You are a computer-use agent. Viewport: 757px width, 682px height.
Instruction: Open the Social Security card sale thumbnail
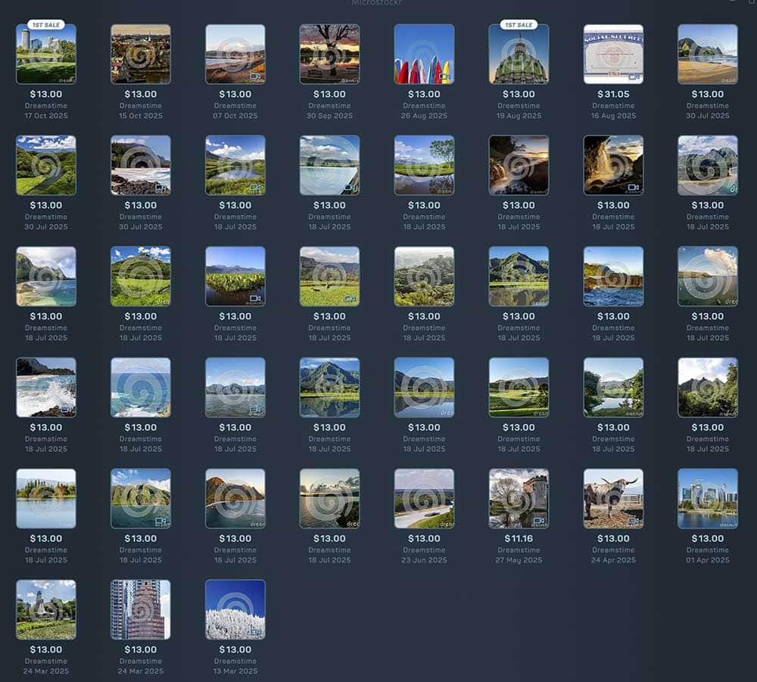(613, 53)
